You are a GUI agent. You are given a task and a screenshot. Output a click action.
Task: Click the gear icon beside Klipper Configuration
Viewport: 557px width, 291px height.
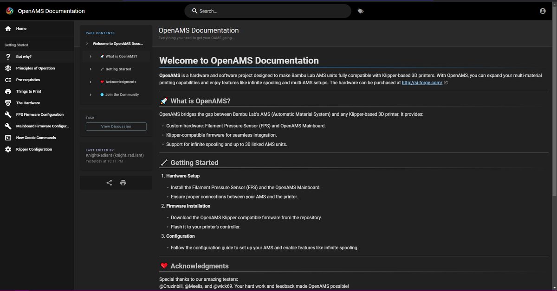pyautogui.click(x=8, y=149)
